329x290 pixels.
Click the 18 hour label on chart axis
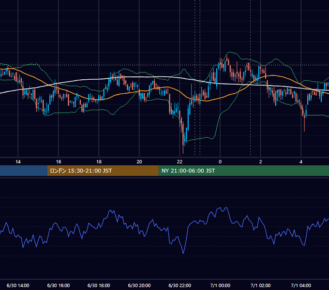[99, 162]
